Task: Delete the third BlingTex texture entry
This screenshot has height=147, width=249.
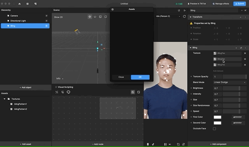Action: 245,65
